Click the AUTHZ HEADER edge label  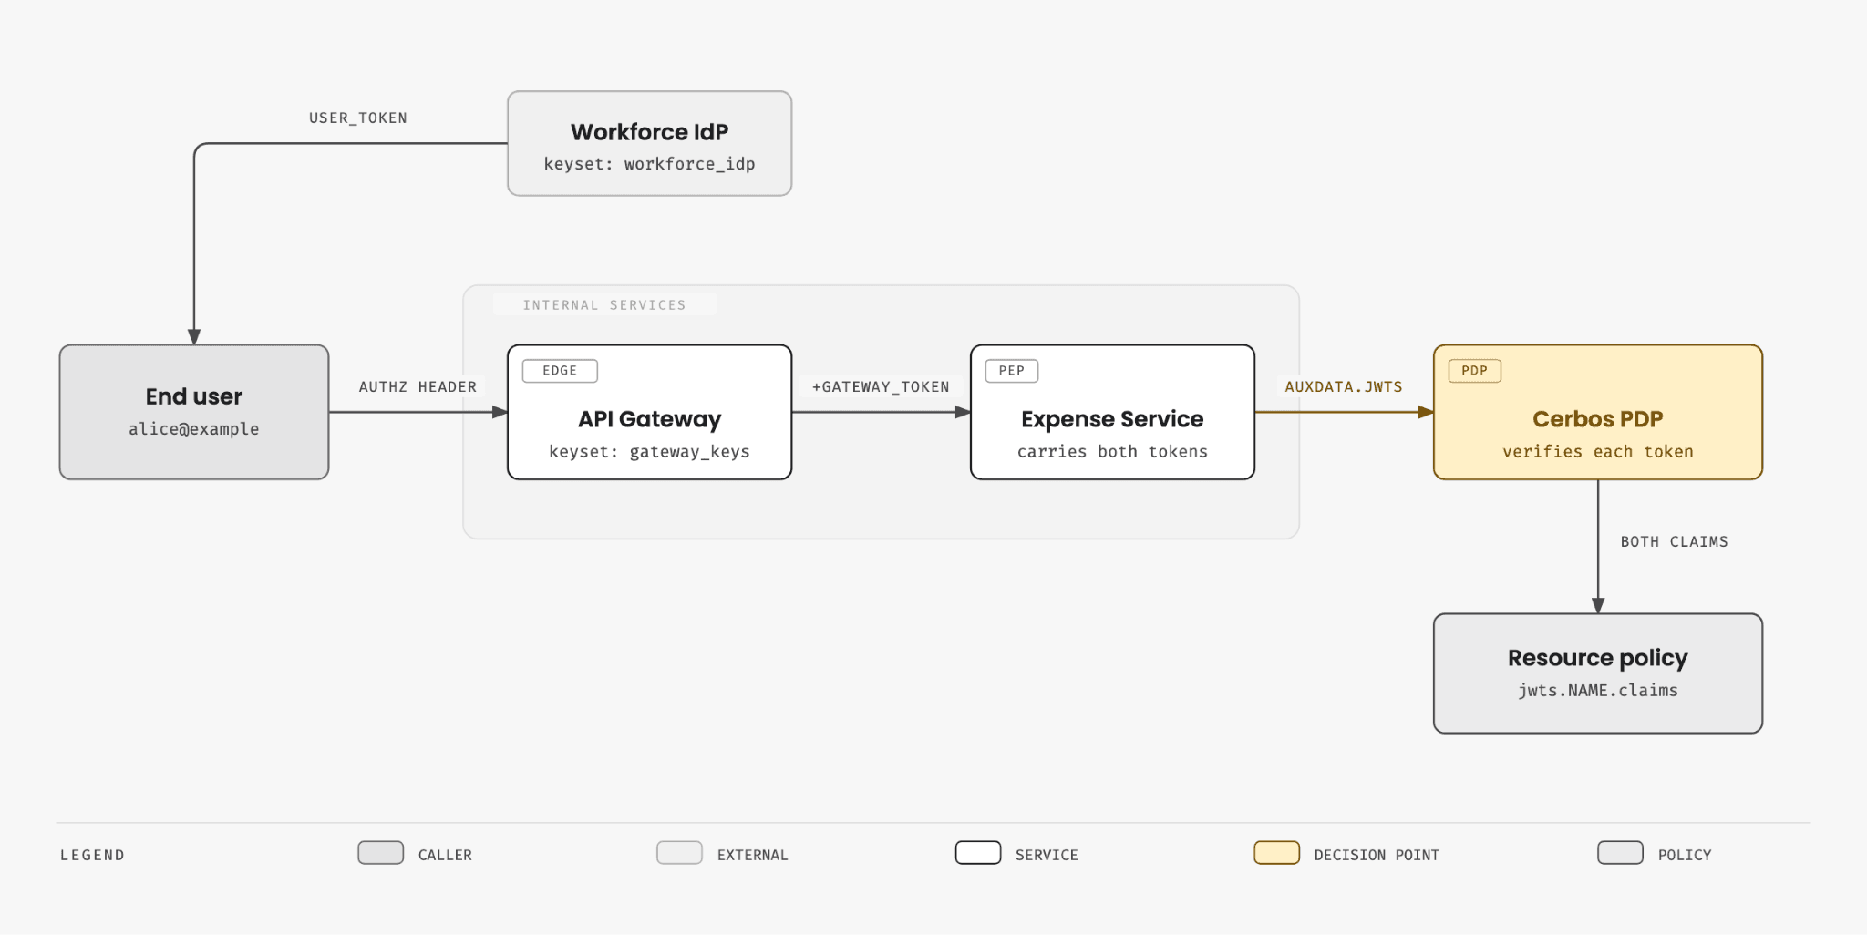pos(418,387)
